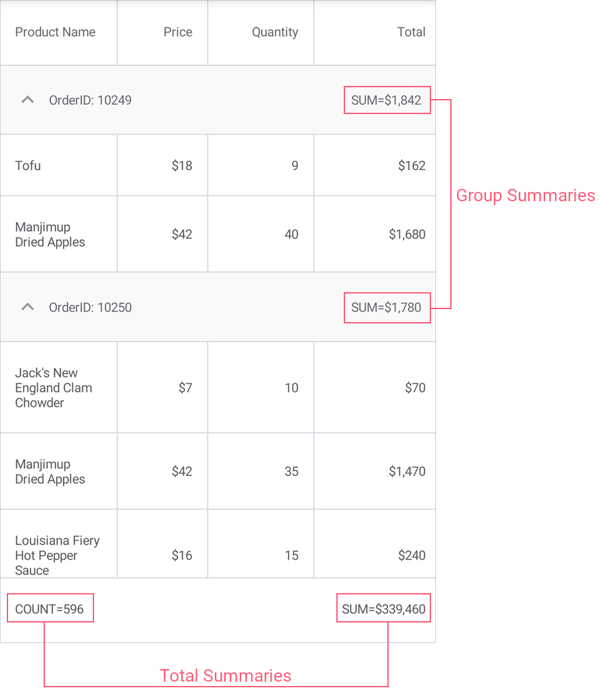Screen dimensions: 601x696
Task: Click the $1,680 total cell
Action: [x=407, y=234]
